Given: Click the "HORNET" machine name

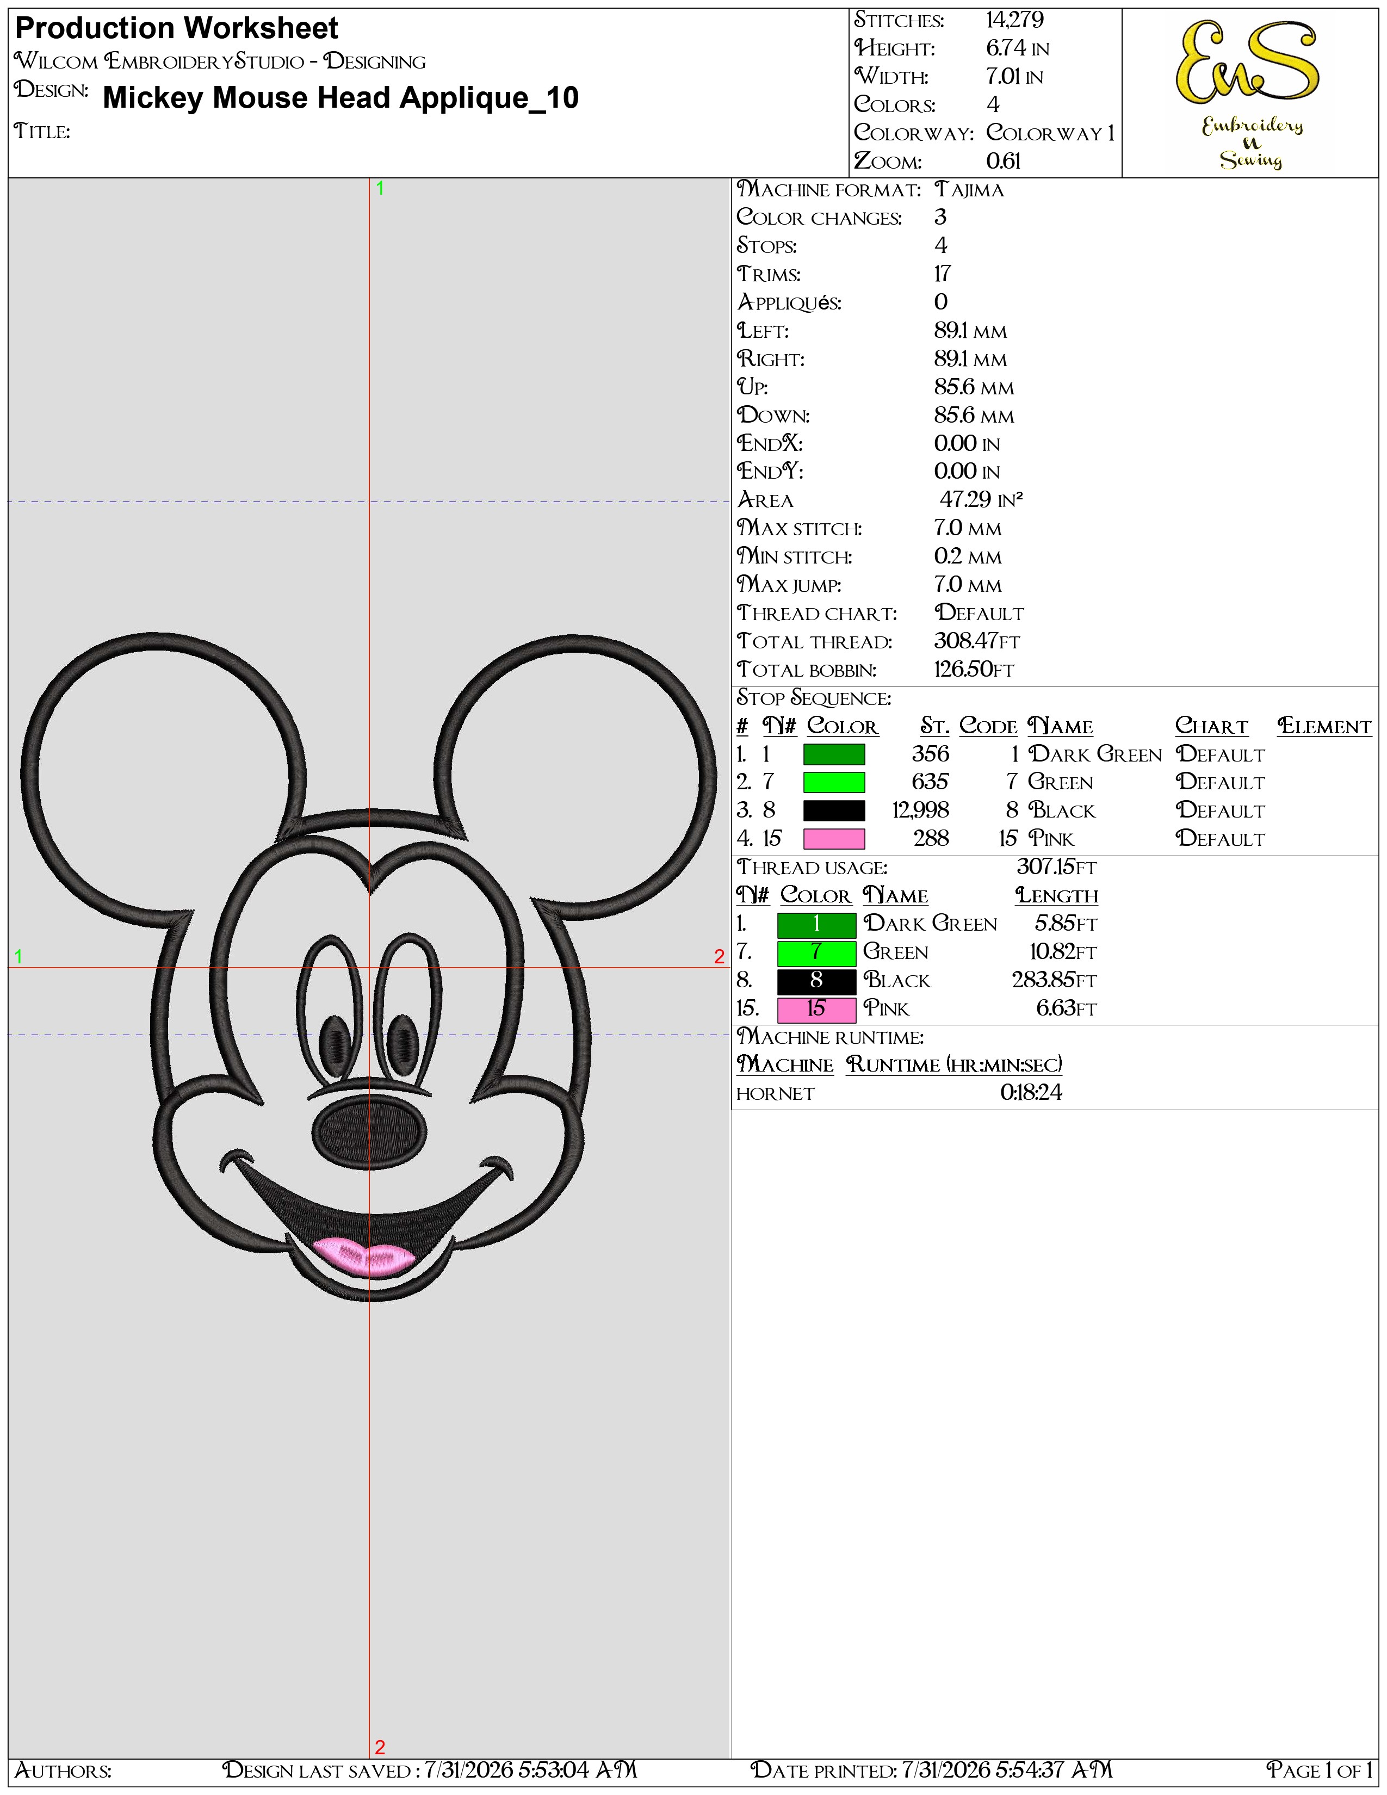Looking at the screenshot, I should click(775, 1094).
